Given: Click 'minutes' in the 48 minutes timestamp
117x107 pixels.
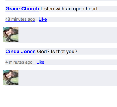Looking at the screenshot, I should point(19,19).
